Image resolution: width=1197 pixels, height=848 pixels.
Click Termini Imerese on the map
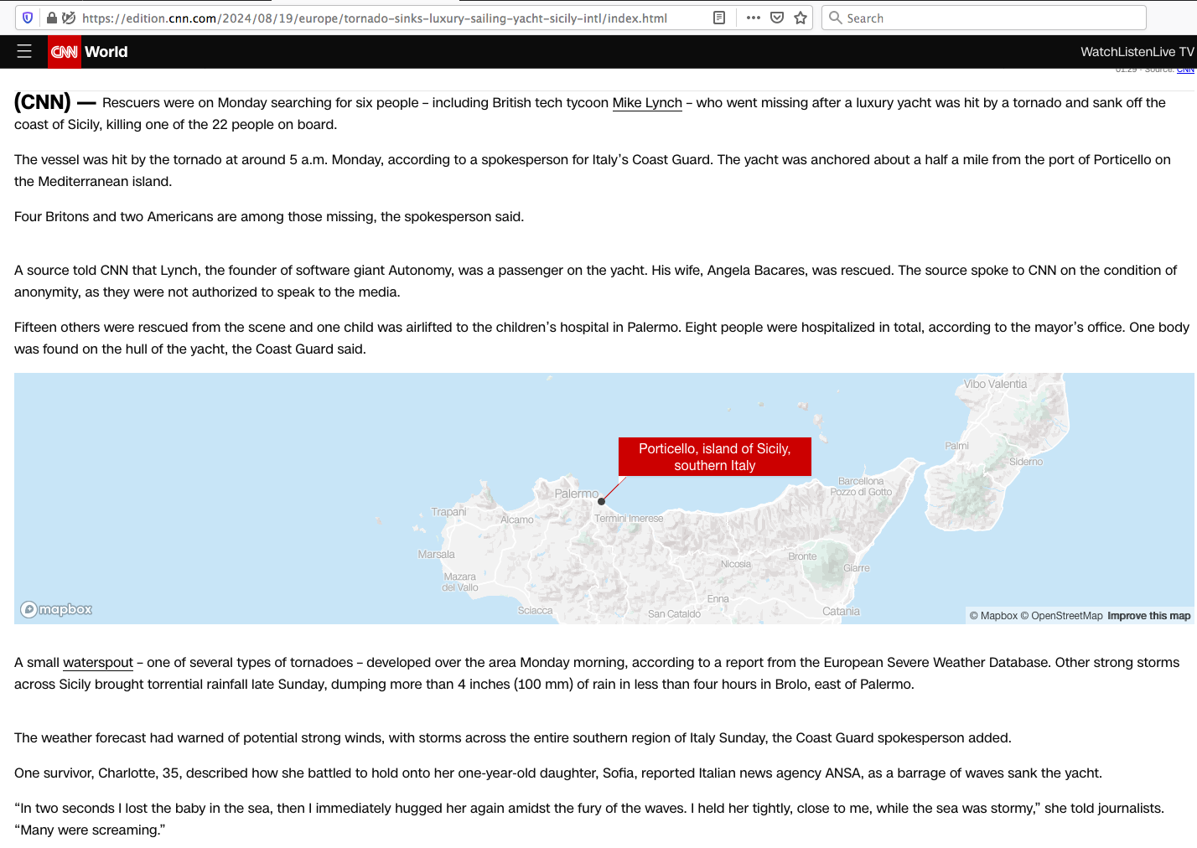[x=629, y=519]
